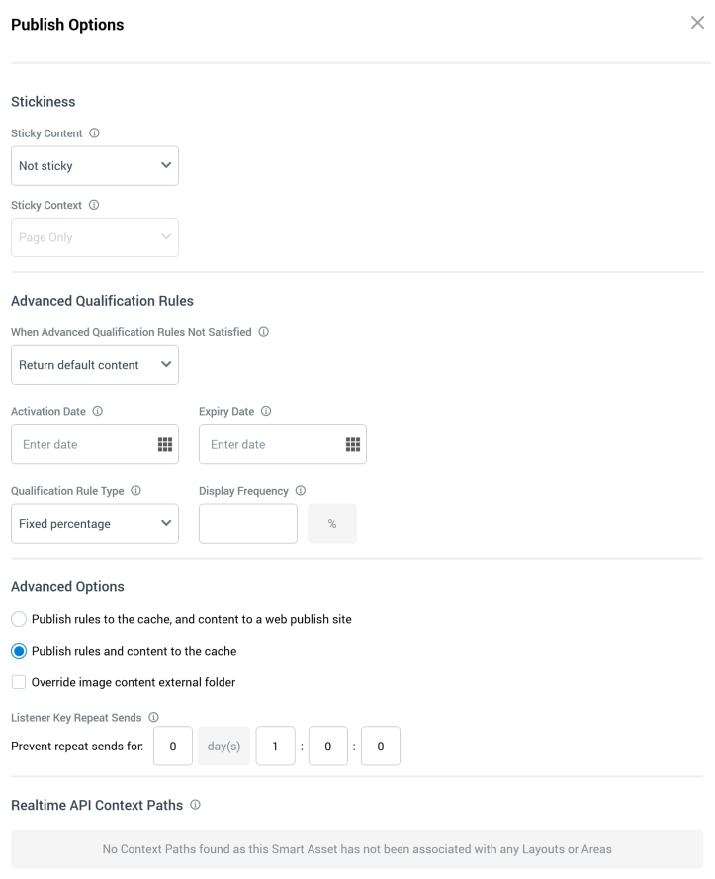The image size is (715, 879).
Task: Click info icon for Advanced Qualification Rules Not Satisfied
Action: pos(264,332)
